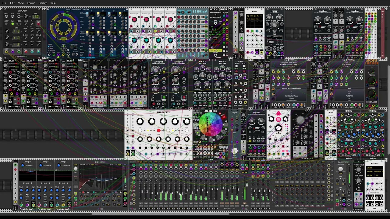The width and height of the screenshot is (390, 219).
Task: Click ENERGY knob on third-row Caudal
Action: 261,121
